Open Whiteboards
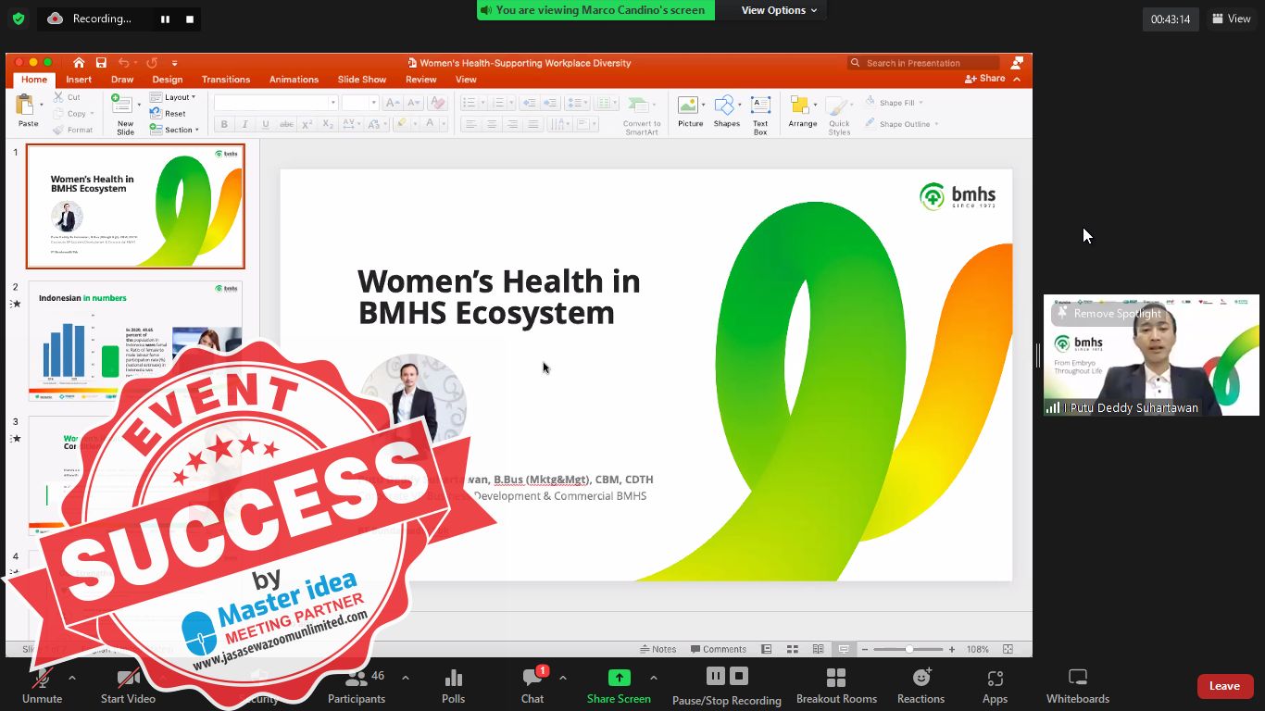Viewport: 1265px width, 711px height. tap(1077, 686)
